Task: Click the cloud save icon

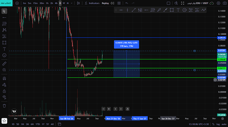Action: click(x=212, y=3)
